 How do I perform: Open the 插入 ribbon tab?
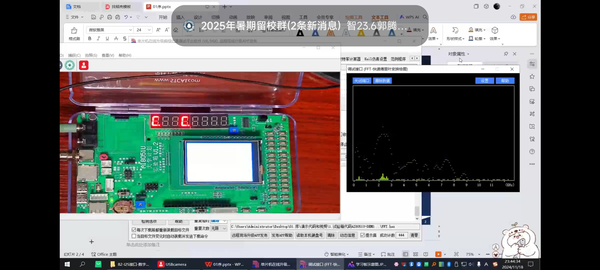(180, 17)
